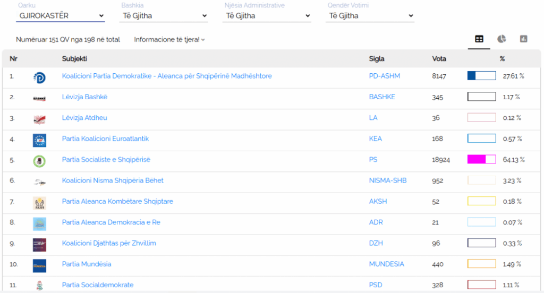This screenshot has height=293, width=544.
Task: Open Lëvizja Atdheu link
Action: [x=84, y=117]
